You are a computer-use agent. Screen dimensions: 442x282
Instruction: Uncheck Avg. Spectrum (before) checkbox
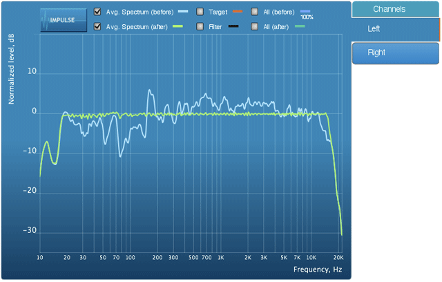[97, 12]
